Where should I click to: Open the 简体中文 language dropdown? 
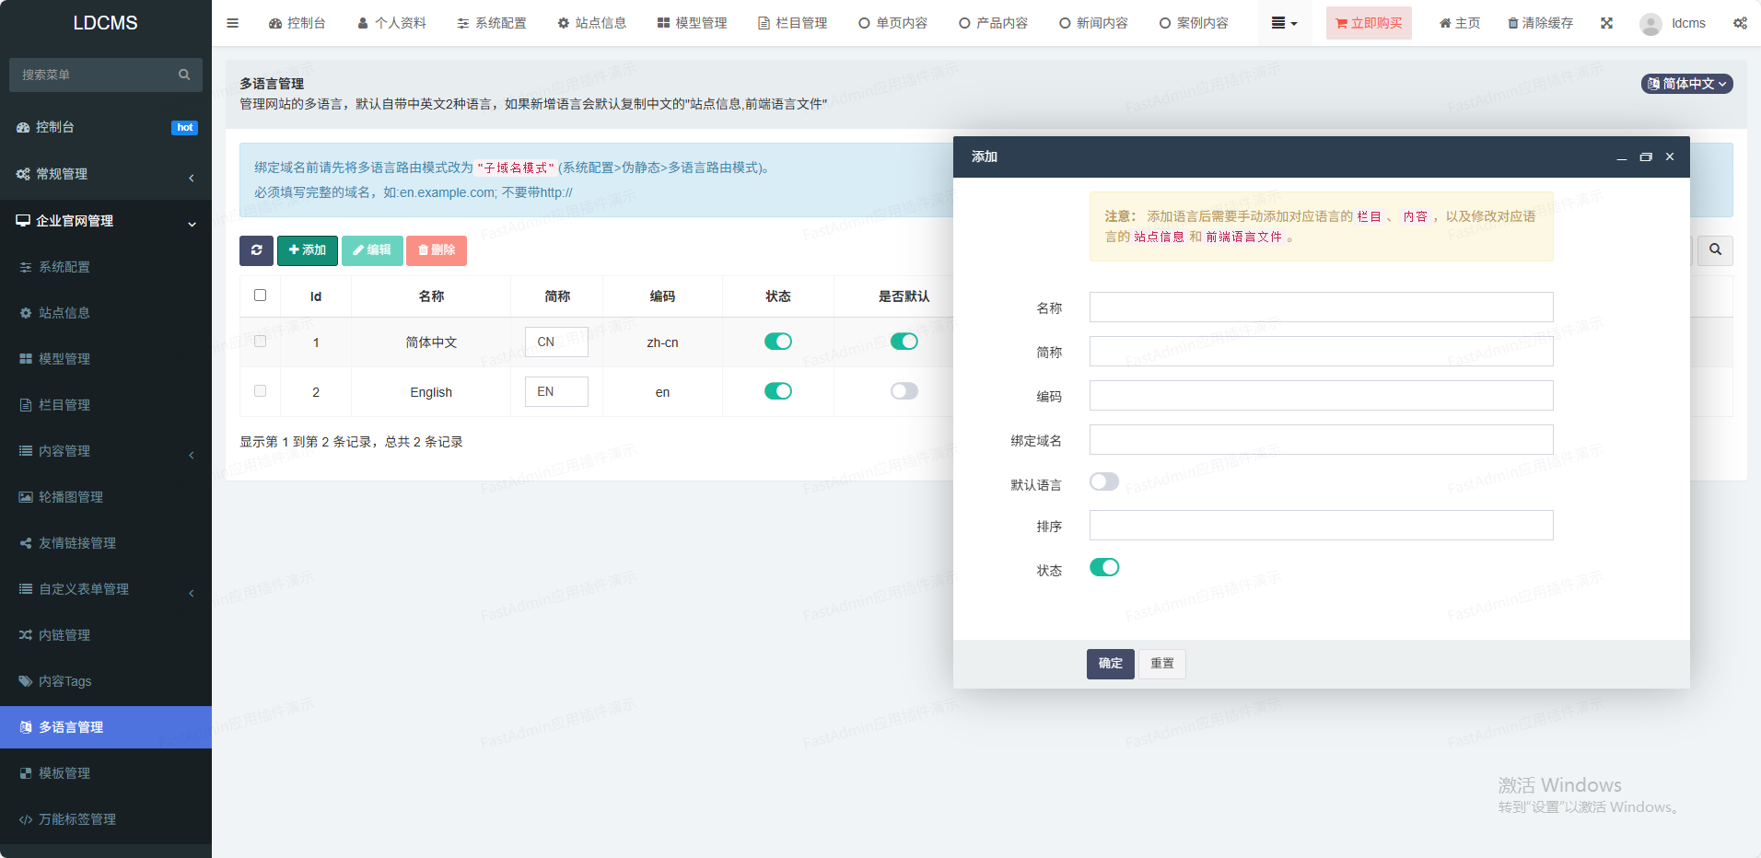(1686, 84)
